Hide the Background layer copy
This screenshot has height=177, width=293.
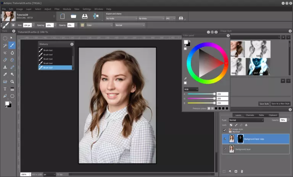pyautogui.click(x=225, y=139)
